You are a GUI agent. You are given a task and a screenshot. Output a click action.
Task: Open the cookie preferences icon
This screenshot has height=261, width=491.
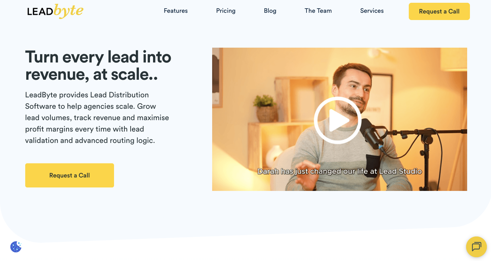(x=16, y=246)
